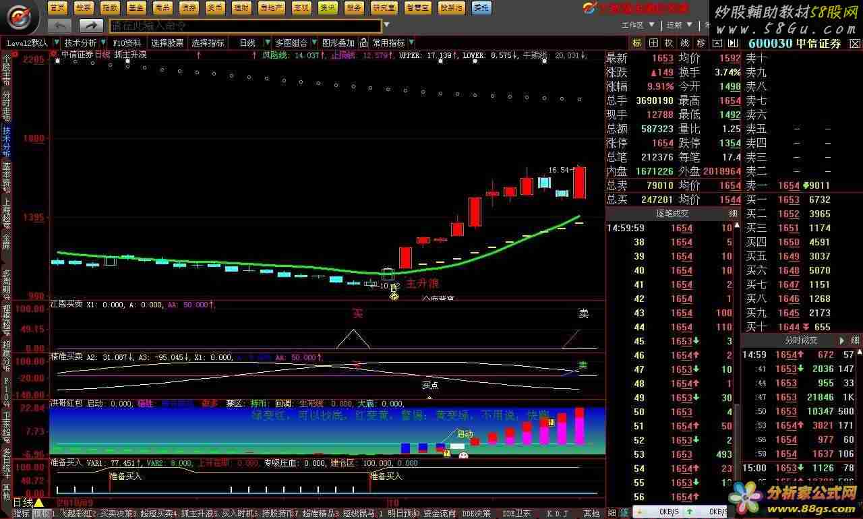Expand the 常用指标 dropdown arrow
Image resolution: width=863 pixels, height=519 pixels.
click(411, 42)
